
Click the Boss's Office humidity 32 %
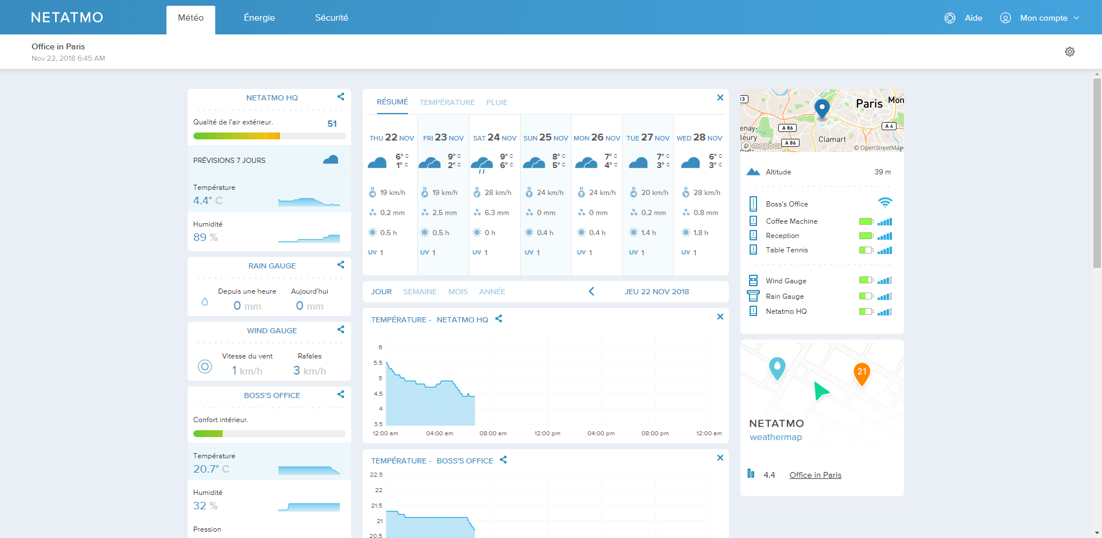click(x=205, y=506)
